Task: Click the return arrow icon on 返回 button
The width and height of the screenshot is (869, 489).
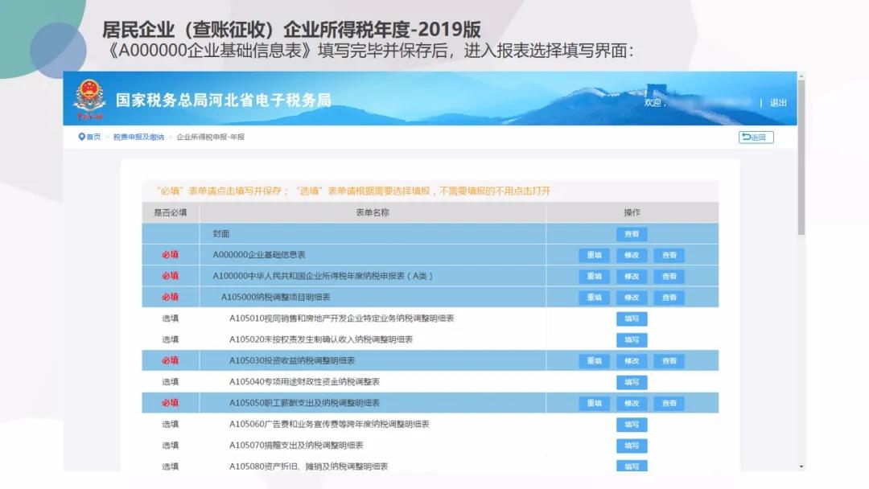Action: (x=748, y=137)
